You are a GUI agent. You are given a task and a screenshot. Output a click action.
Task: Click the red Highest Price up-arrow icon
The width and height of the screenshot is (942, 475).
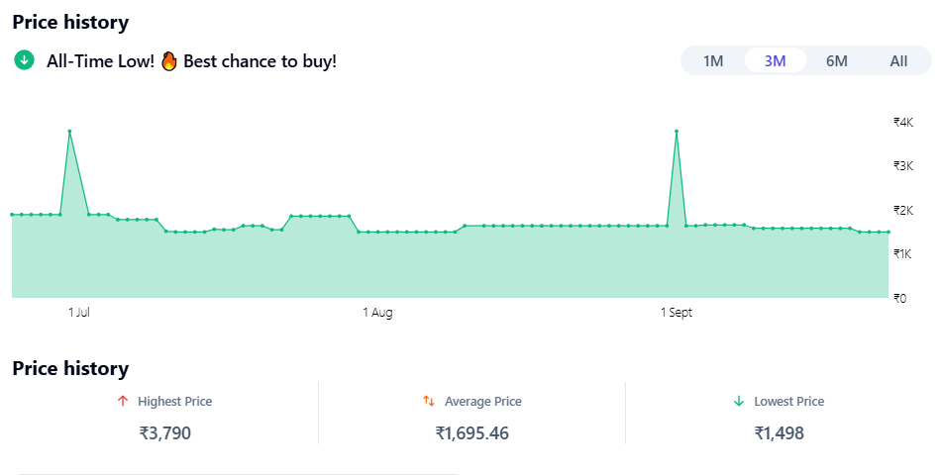tap(123, 402)
